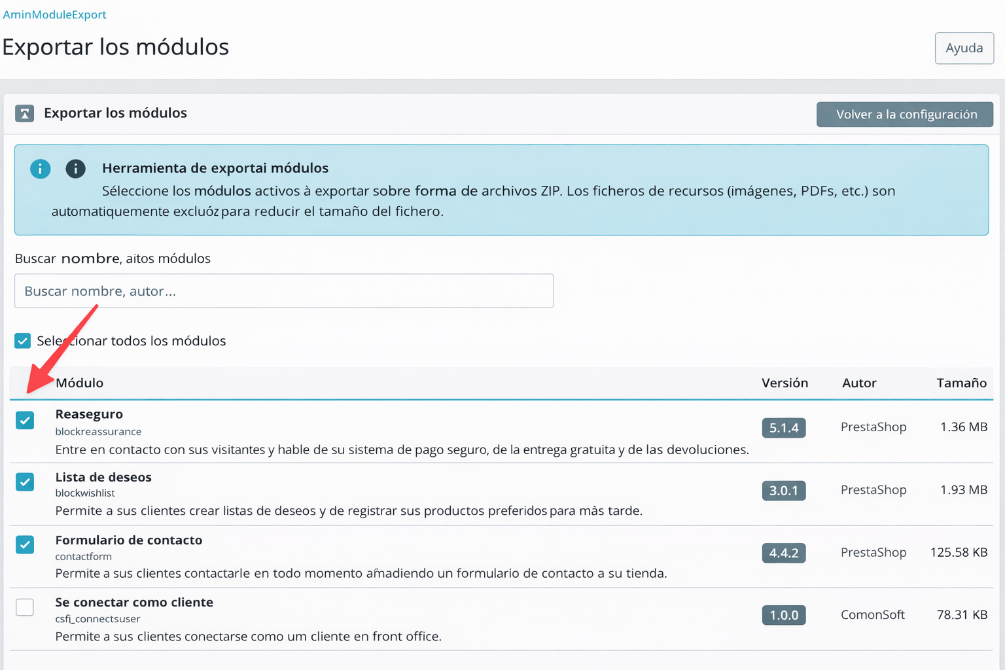Click the 1.0.0 version badge
1005x670 pixels.
(x=783, y=615)
